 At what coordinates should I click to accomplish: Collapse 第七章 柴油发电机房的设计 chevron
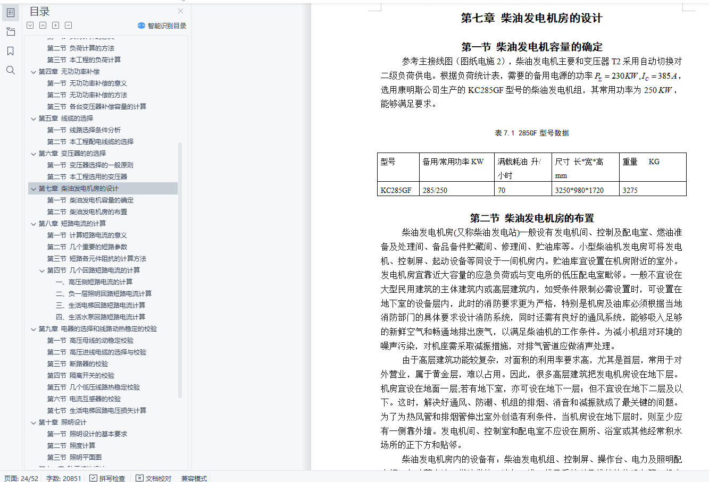tap(34, 189)
